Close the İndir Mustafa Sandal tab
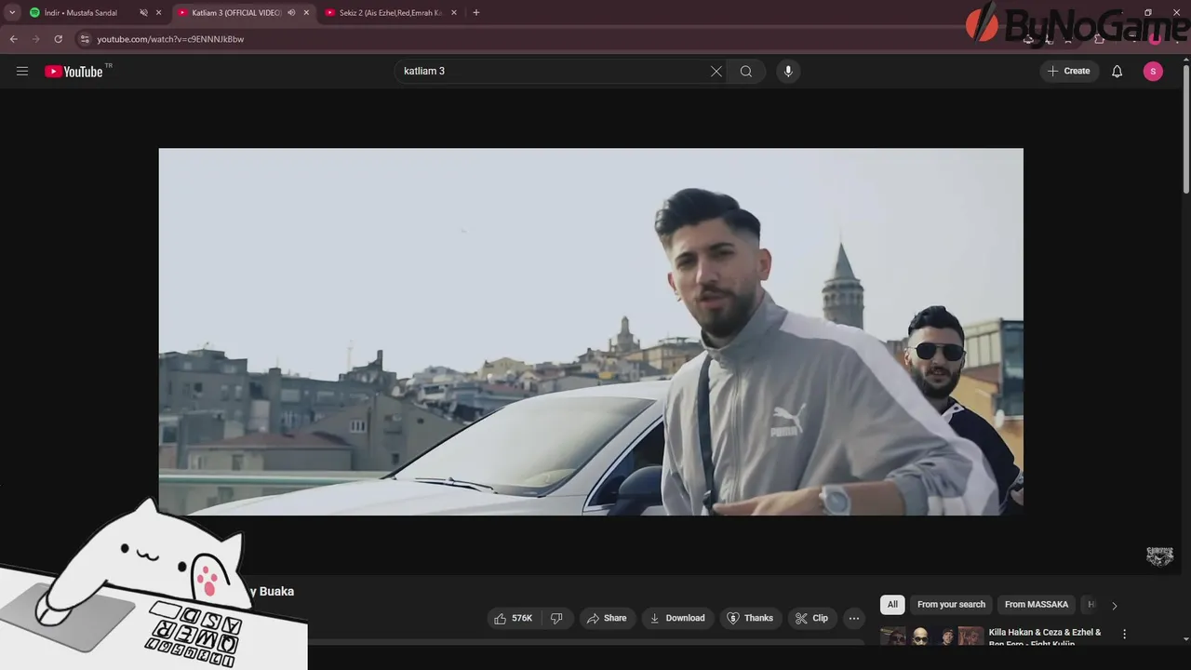Screen dimensions: 1191x670 click(x=158, y=13)
